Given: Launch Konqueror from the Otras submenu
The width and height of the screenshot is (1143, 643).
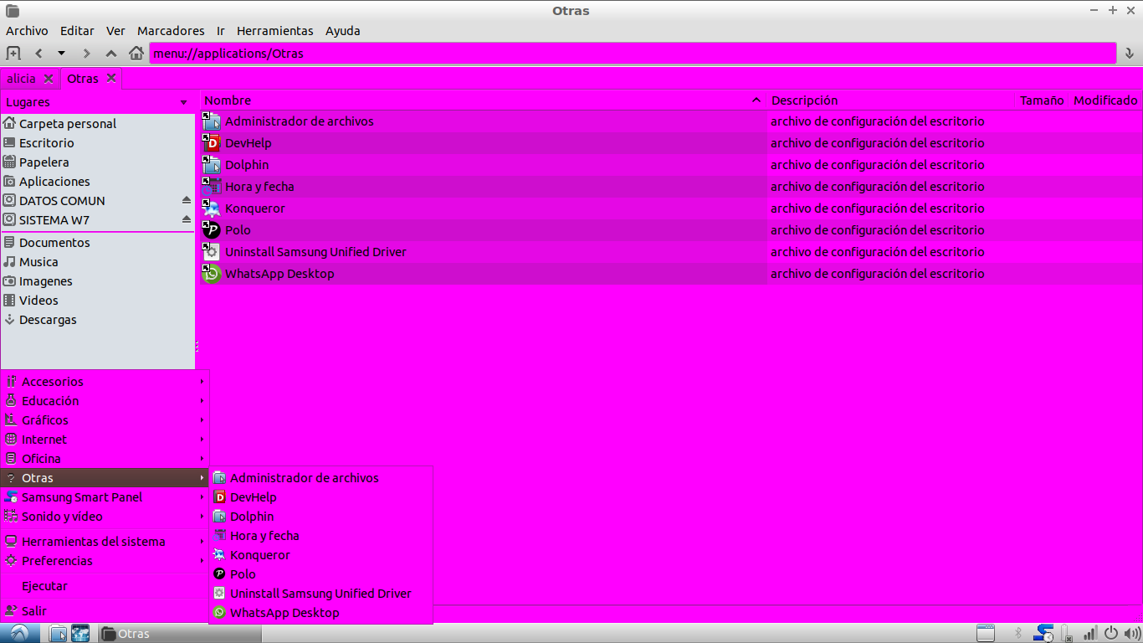Looking at the screenshot, I should pyautogui.click(x=320, y=555).
